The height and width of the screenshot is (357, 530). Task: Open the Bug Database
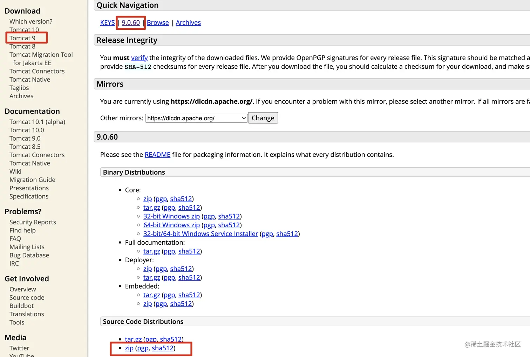(x=29, y=255)
